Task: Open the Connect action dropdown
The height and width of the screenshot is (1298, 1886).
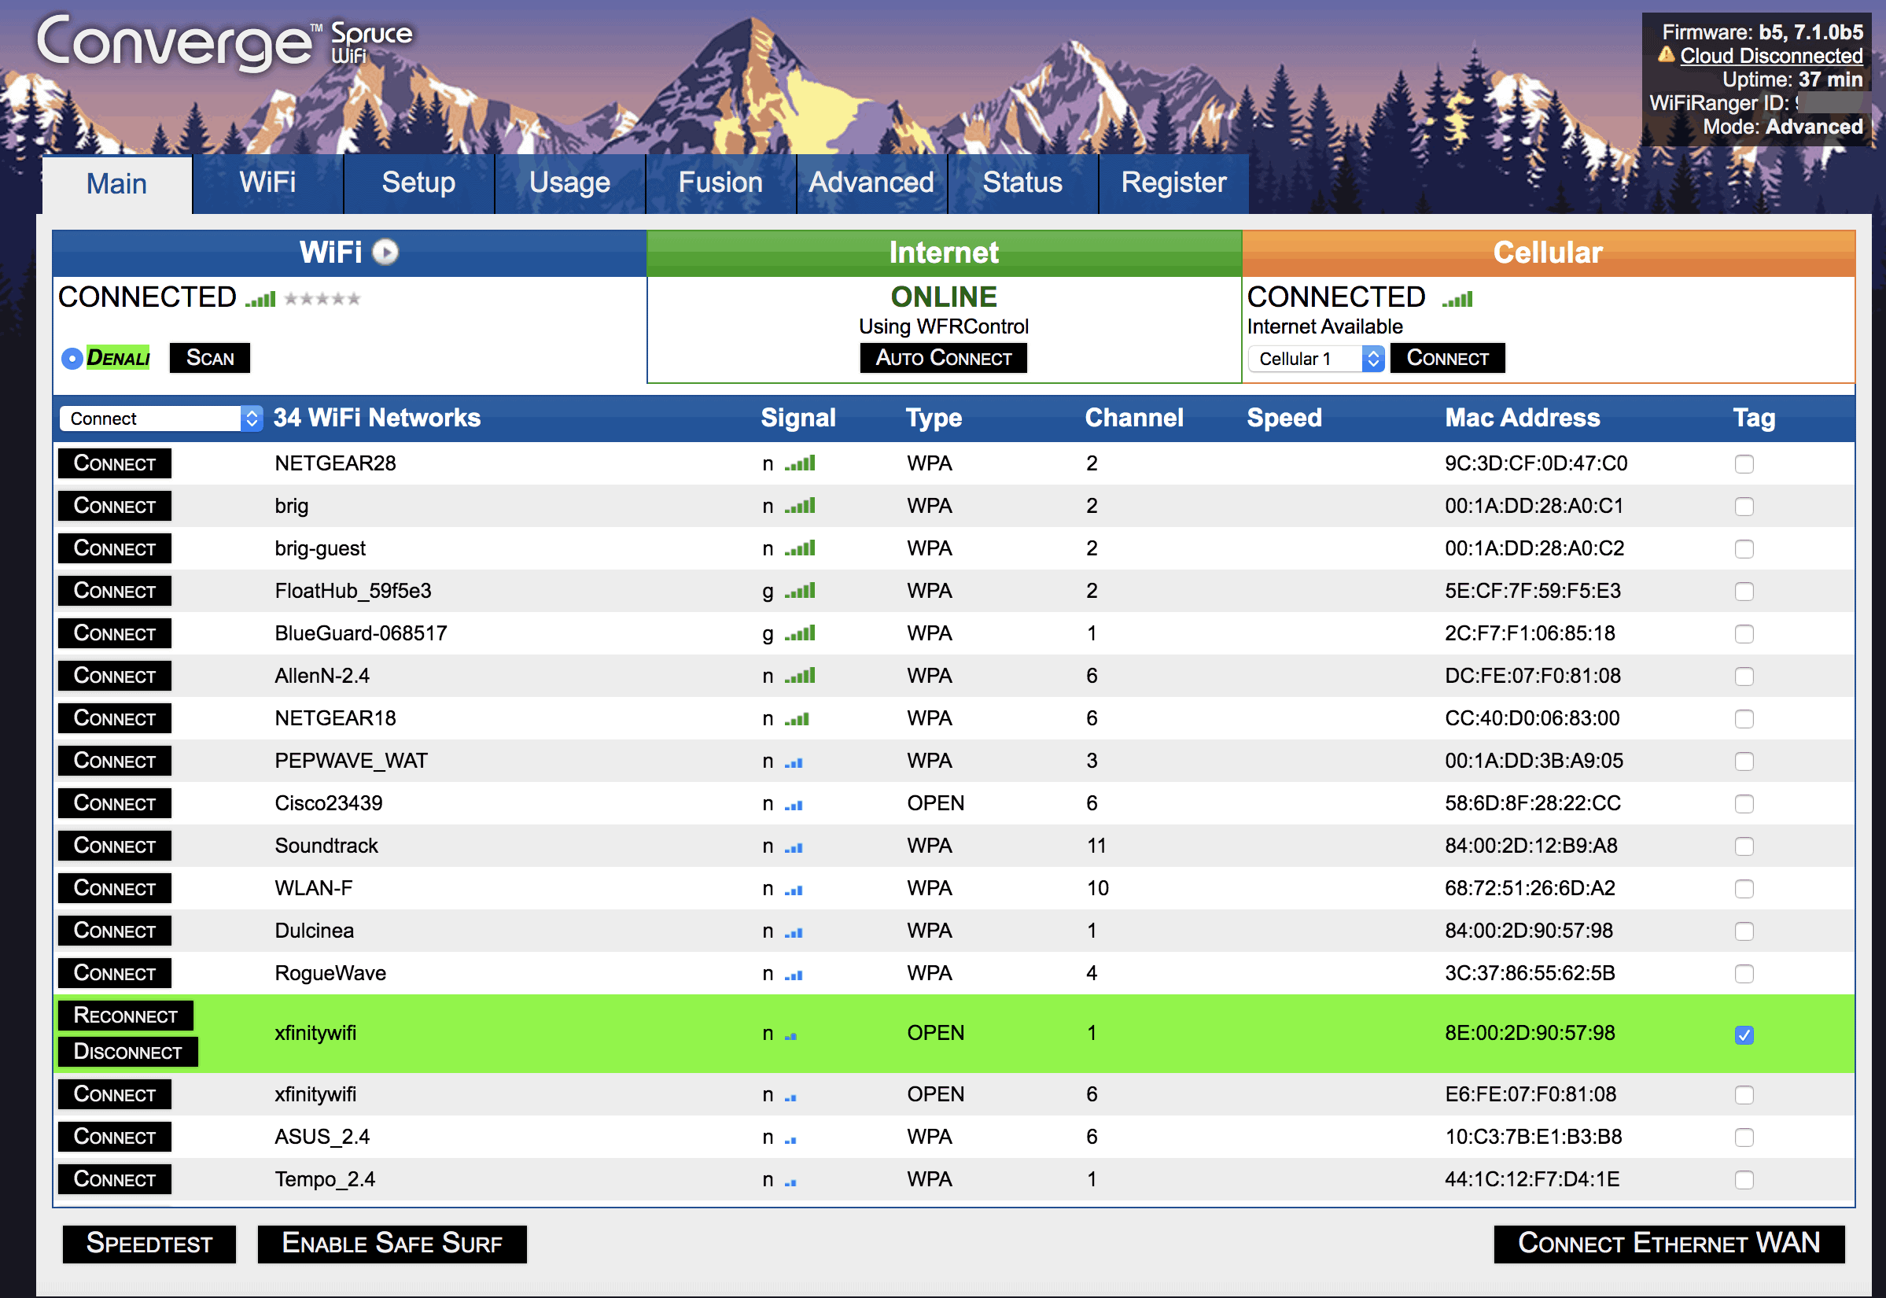Action: [x=161, y=419]
